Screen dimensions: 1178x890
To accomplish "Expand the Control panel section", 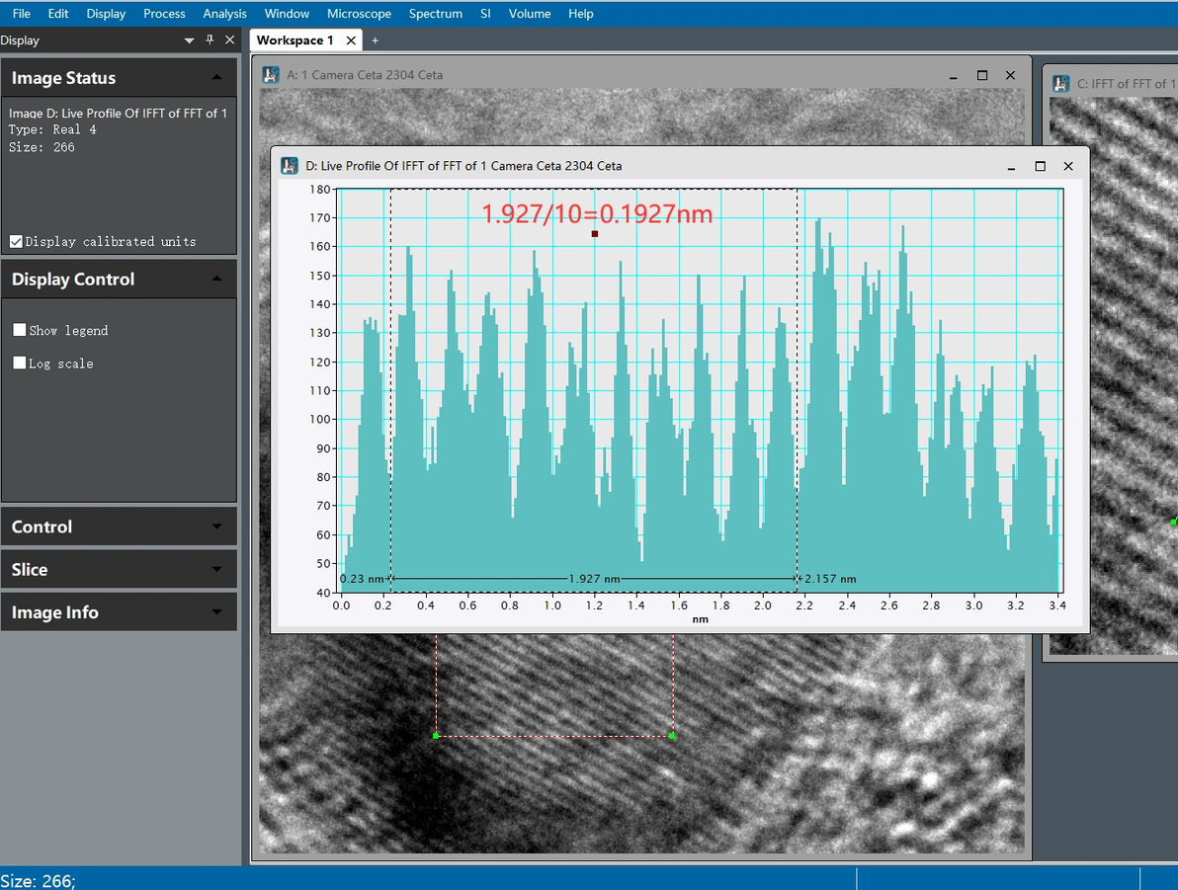I will click(x=216, y=526).
